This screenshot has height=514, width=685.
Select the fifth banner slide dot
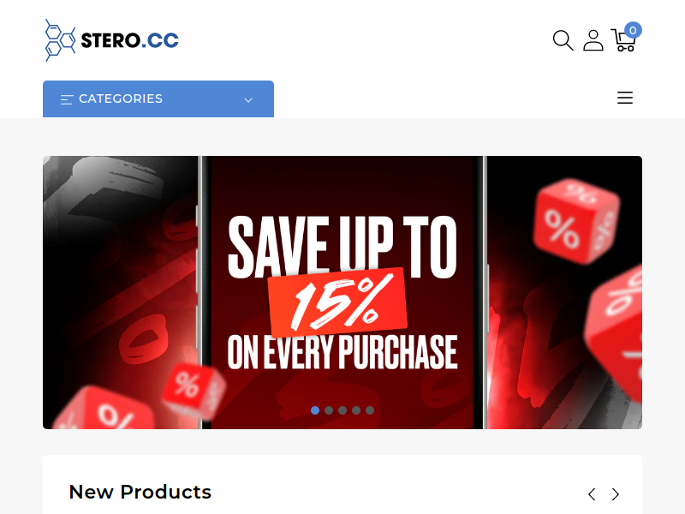[370, 410]
